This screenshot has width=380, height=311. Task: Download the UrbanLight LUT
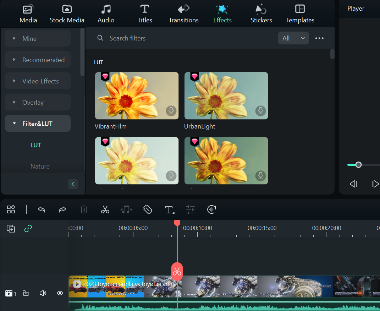pos(260,111)
